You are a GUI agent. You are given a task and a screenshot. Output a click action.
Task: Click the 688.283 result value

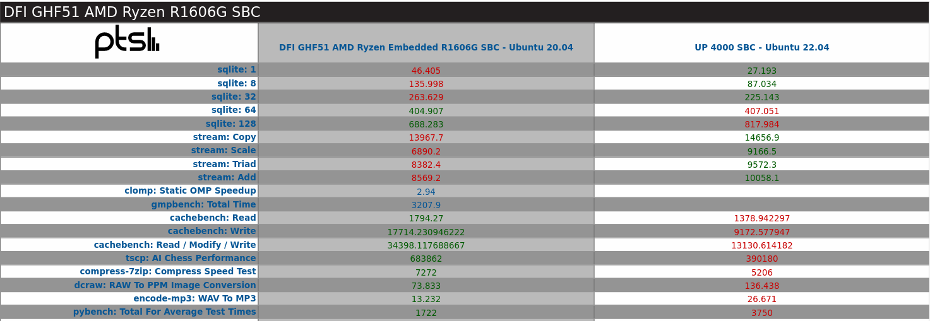pyautogui.click(x=426, y=124)
